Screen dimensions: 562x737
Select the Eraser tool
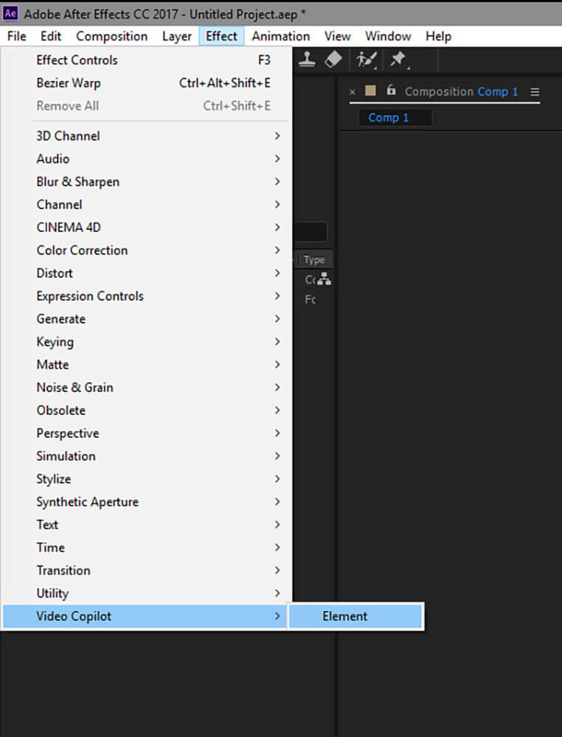[333, 60]
